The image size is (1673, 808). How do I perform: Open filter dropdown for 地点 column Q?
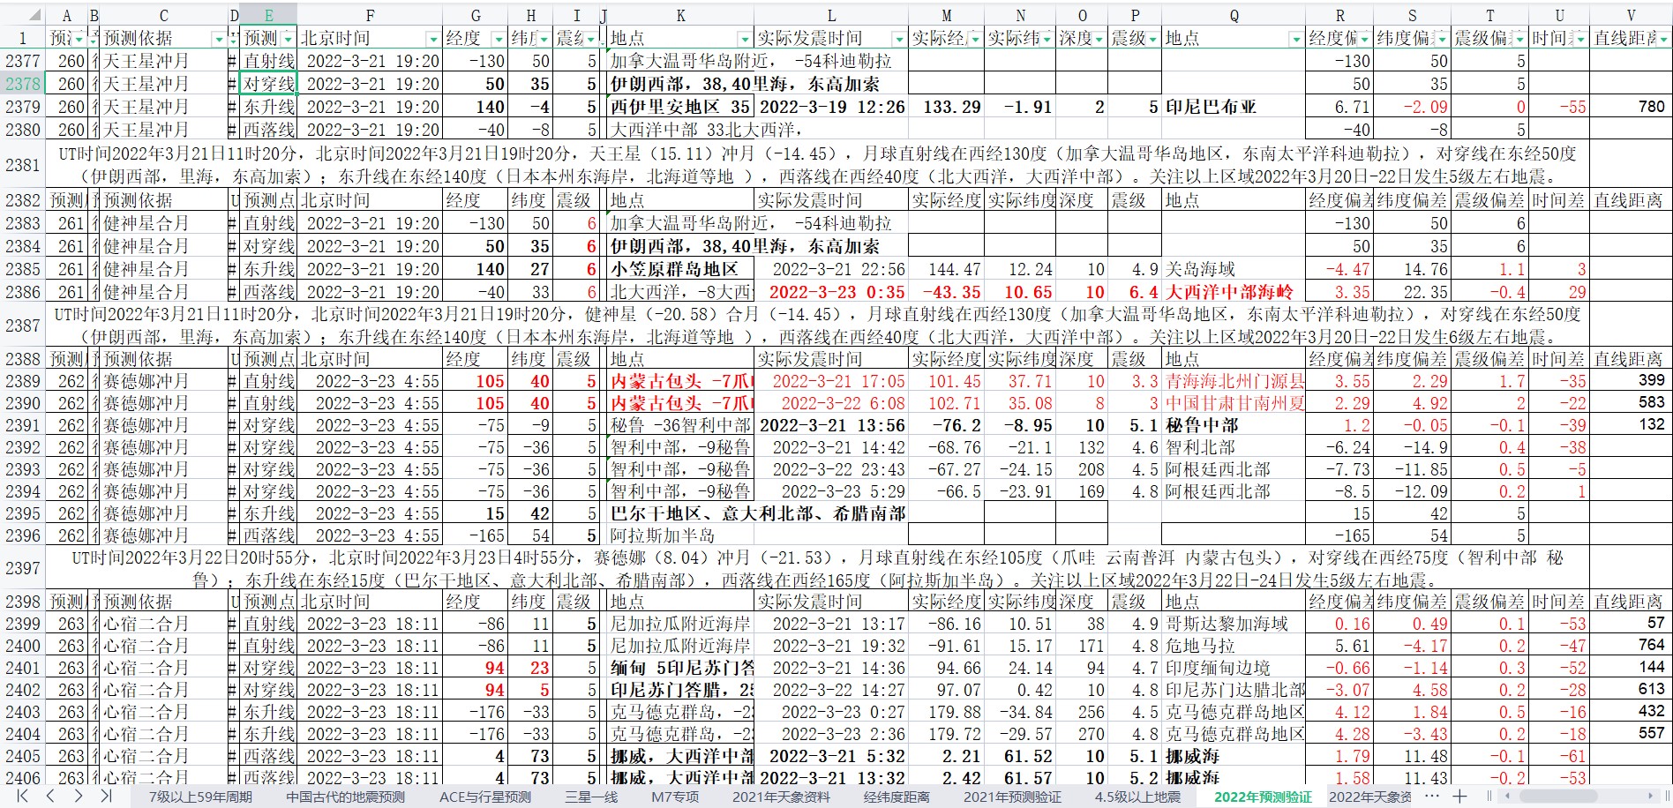1295,39
